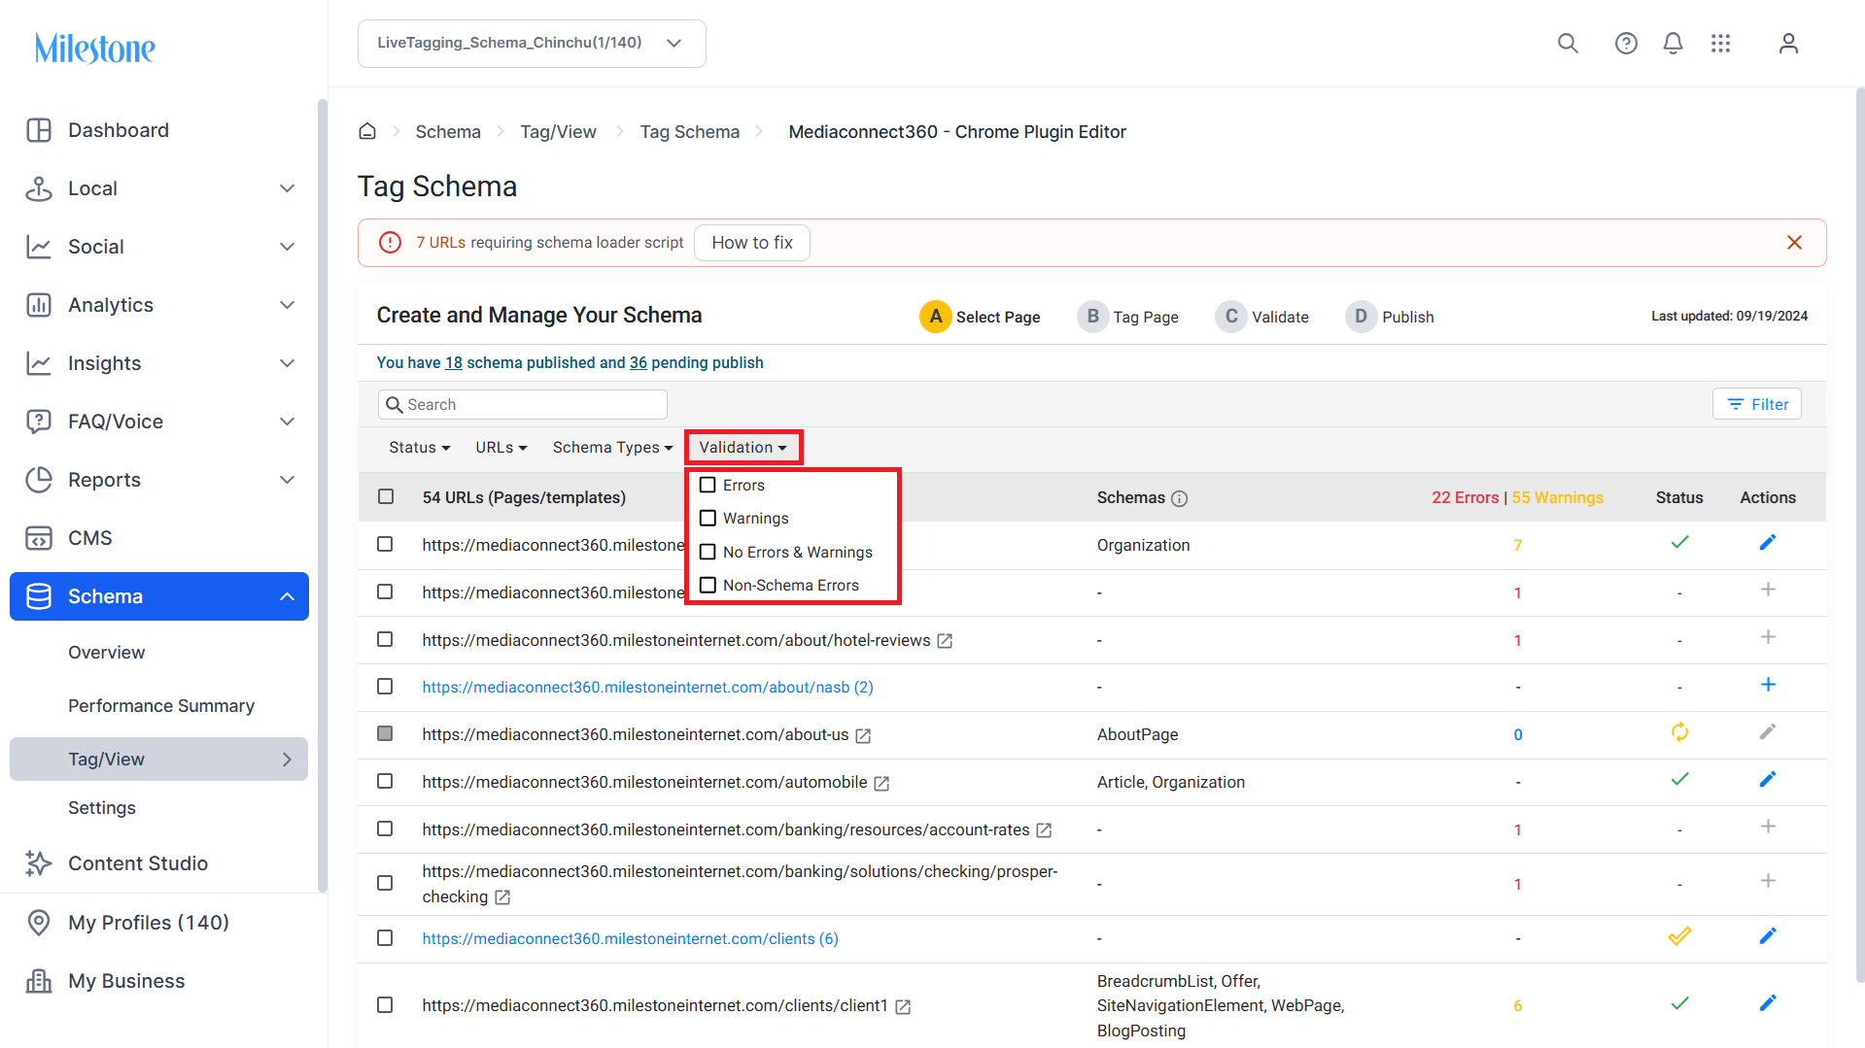Click the sidebar vertical scrollbar
1865x1048 pixels.
tap(322, 495)
